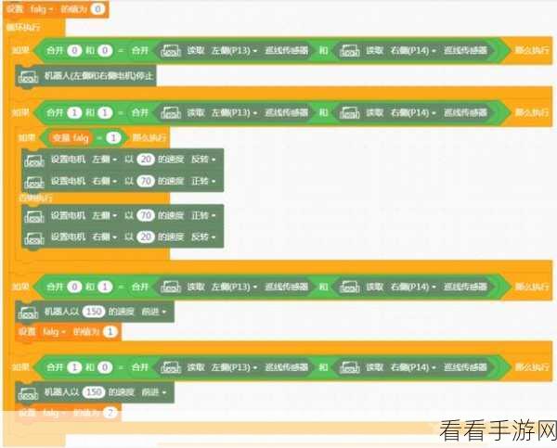Edit value 0 in topmost 设置 falg block
This screenshot has height=448, width=557.
tap(97, 9)
